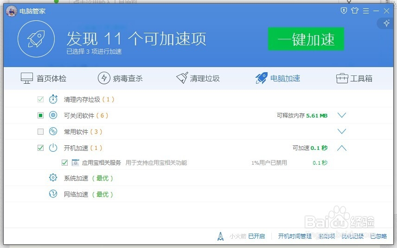Click the 1%用户已禁用 text
The width and height of the screenshot is (397, 248).
269,163
